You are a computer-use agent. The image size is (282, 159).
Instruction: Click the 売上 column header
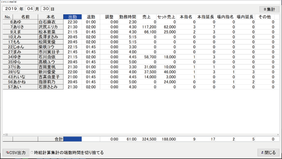pyautogui.click(x=147, y=17)
